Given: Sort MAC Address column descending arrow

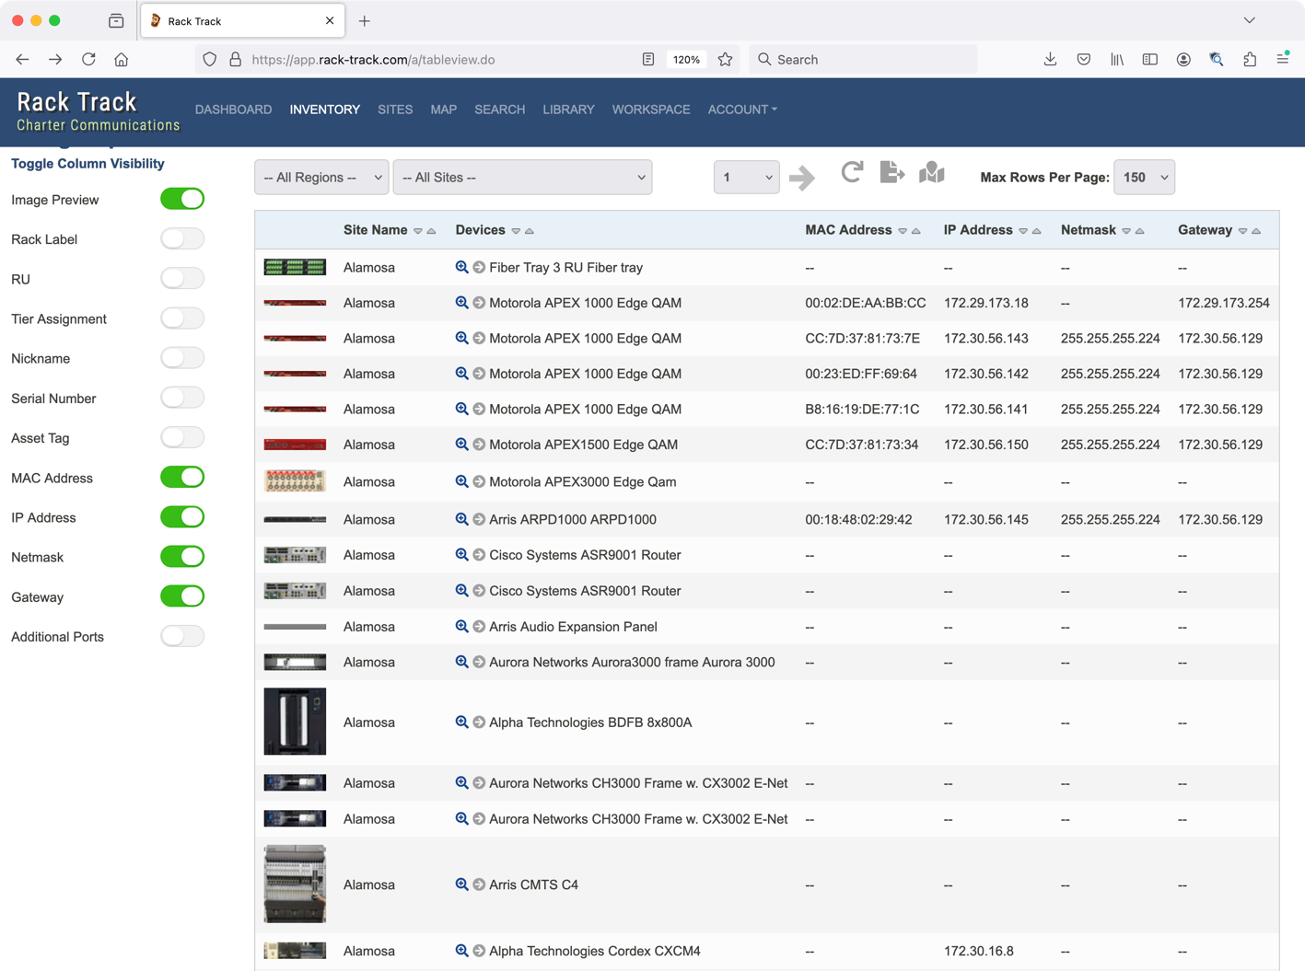Looking at the screenshot, I should tap(903, 231).
